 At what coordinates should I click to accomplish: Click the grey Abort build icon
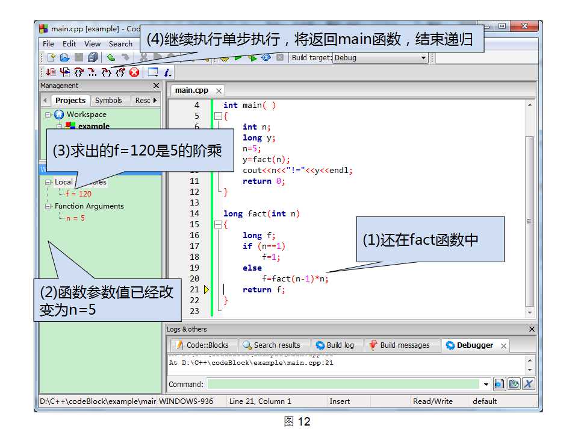(280, 58)
